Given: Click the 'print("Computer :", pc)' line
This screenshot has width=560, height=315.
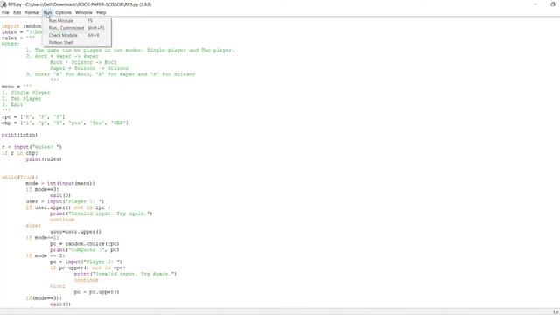Looking at the screenshot, I should pos(85,250).
